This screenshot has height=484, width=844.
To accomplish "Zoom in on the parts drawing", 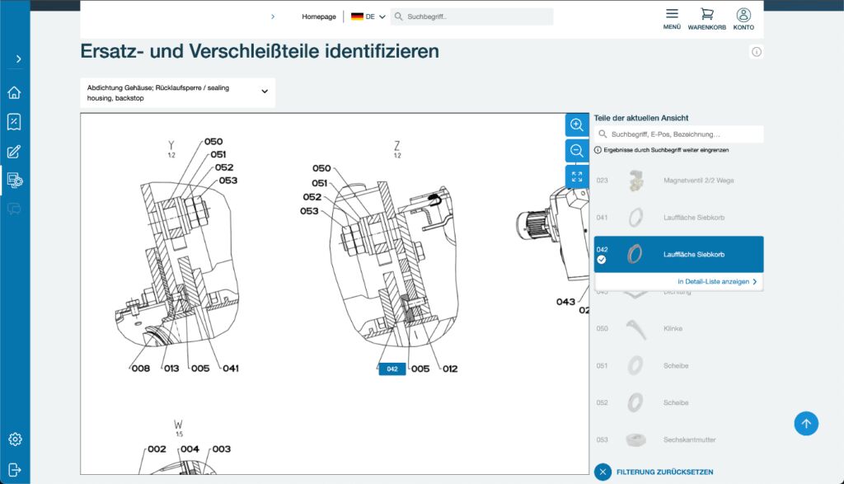I will [577, 125].
